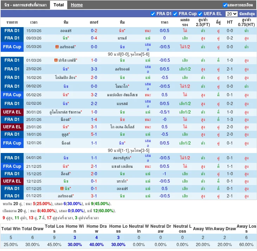This screenshot has width=257, height=251.
Task: Select the UEFA EL badge on the 30/01/26 row
Action: pyautogui.click(x=12, y=112)
